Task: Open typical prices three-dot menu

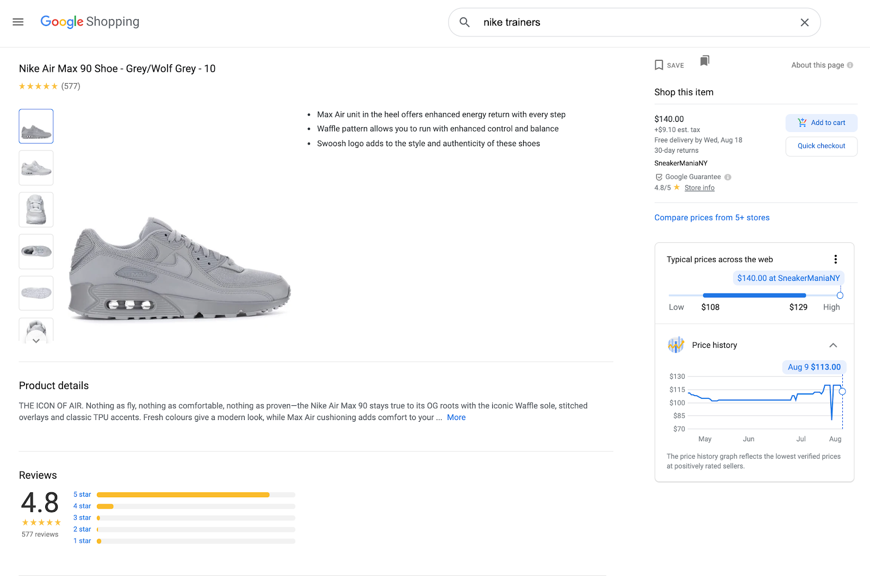Action: 836,259
